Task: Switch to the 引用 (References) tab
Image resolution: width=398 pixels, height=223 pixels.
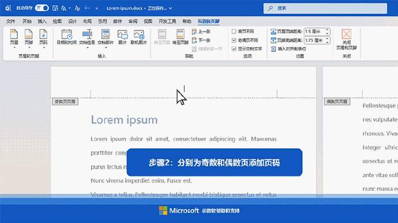Action: click(x=102, y=21)
